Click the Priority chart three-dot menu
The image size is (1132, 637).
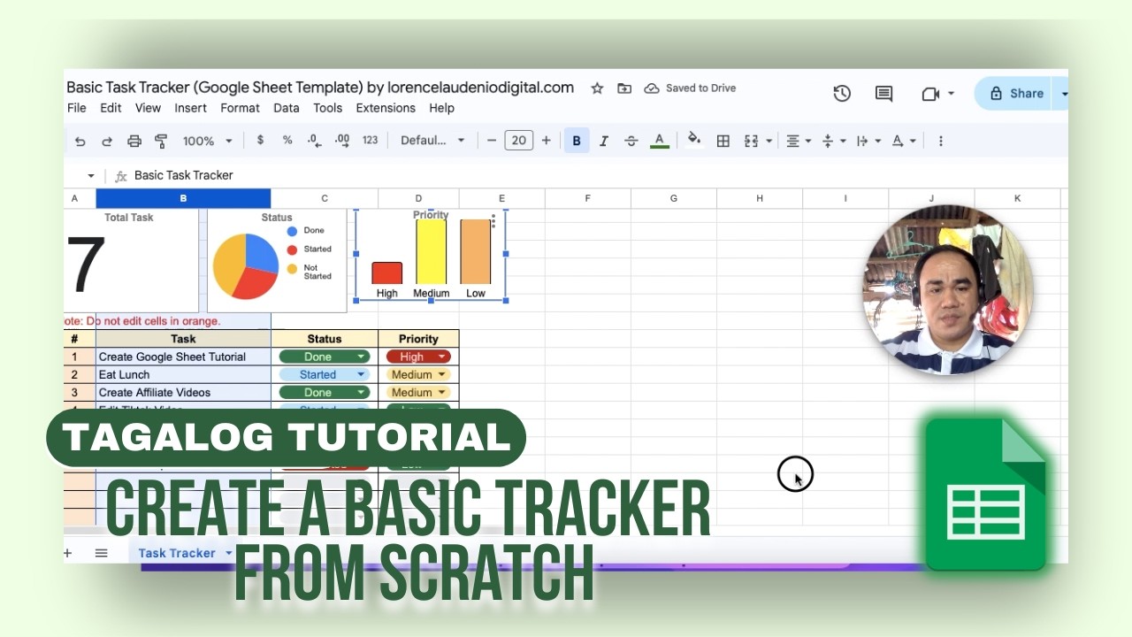coord(493,222)
